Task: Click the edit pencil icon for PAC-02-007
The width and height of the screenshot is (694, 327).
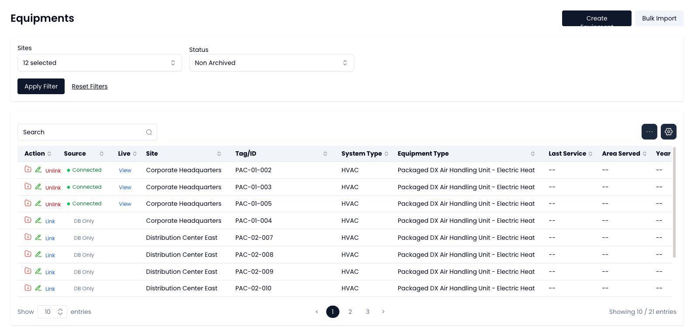Action: 38,237
